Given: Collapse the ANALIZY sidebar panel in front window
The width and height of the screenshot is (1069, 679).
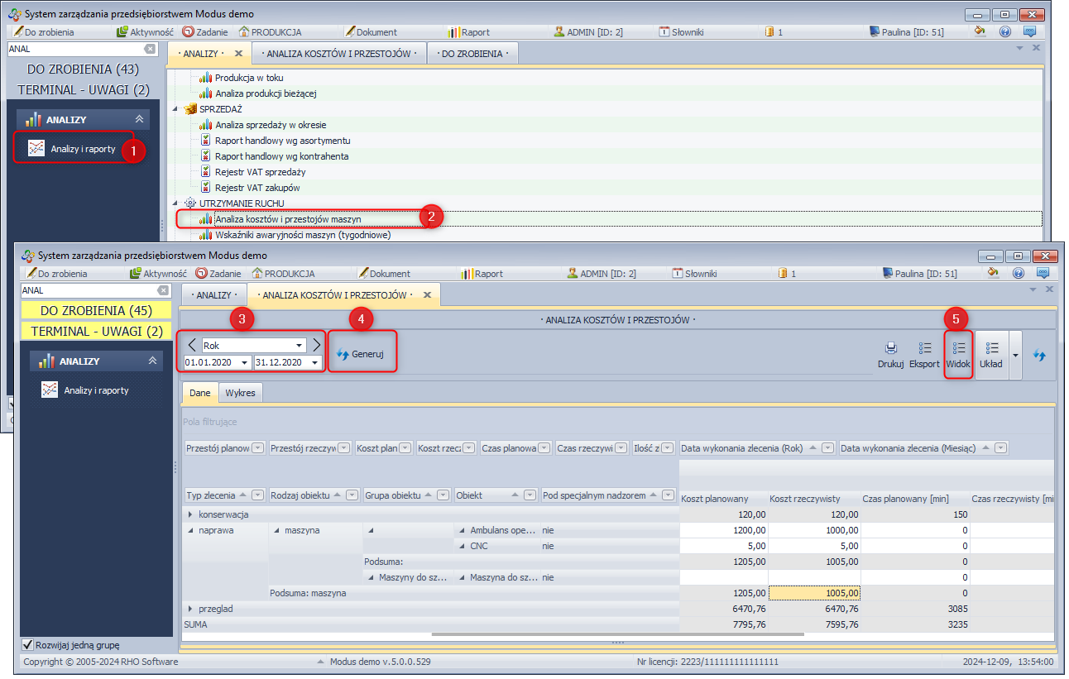Looking at the screenshot, I should coord(151,361).
